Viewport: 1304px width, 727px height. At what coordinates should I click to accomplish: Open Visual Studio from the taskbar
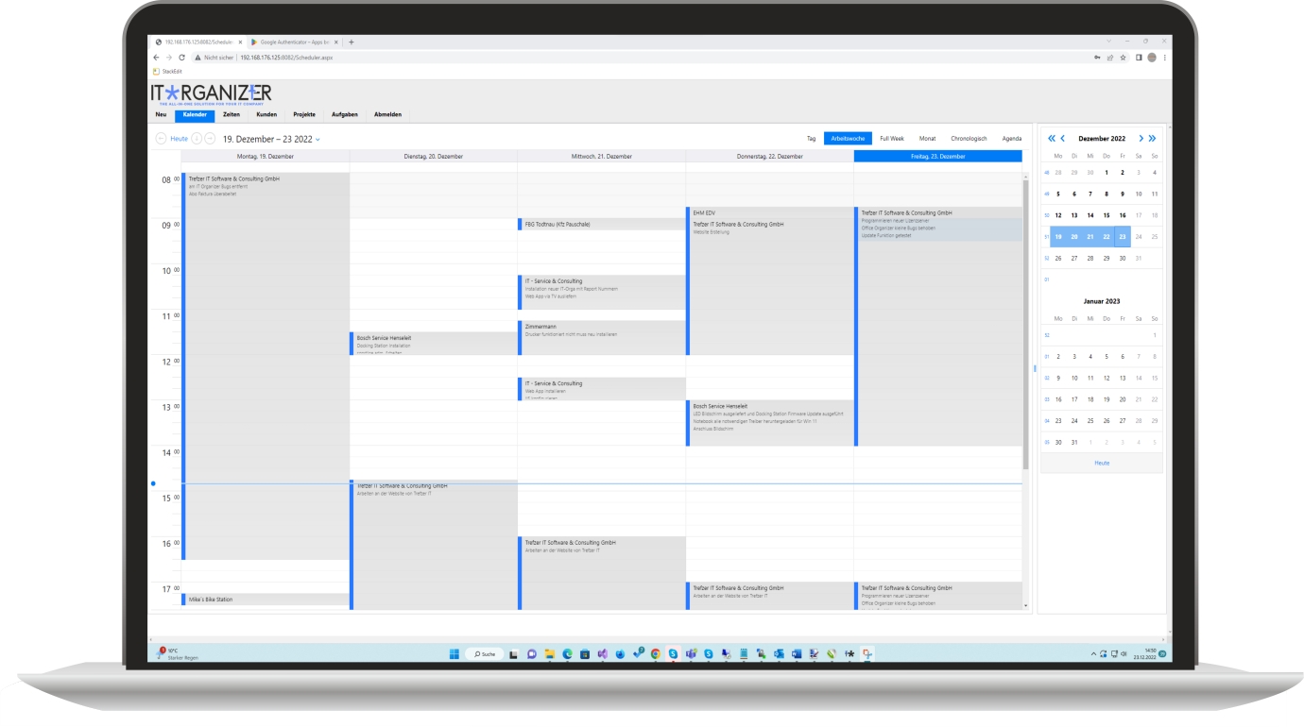(602, 653)
